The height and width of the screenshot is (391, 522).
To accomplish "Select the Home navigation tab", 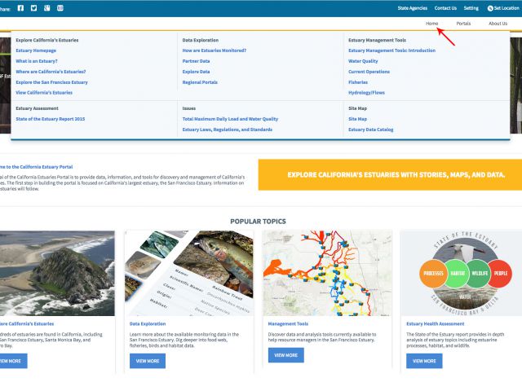I will click(431, 24).
